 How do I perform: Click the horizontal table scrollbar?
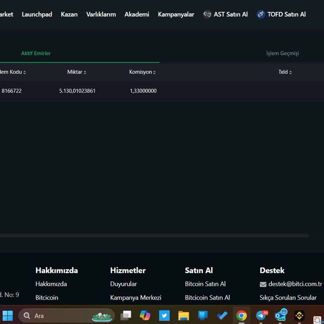coord(154,236)
